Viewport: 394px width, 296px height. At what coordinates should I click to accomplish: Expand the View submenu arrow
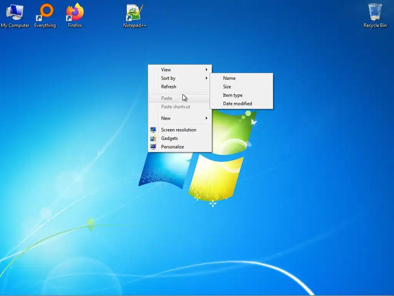(207, 70)
